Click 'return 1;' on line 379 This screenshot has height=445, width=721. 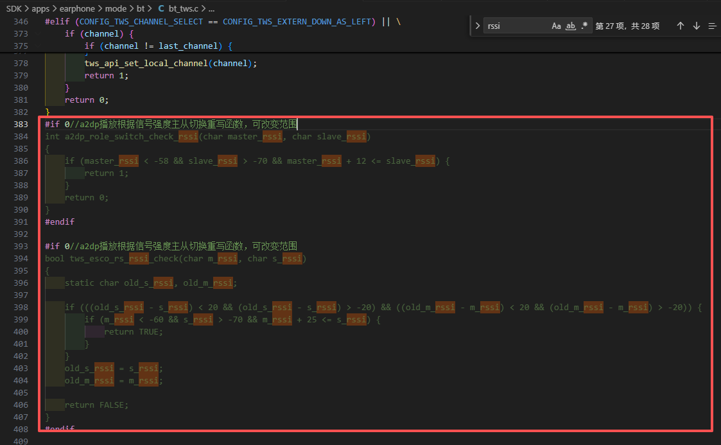pyautogui.click(x=106, y=75)
